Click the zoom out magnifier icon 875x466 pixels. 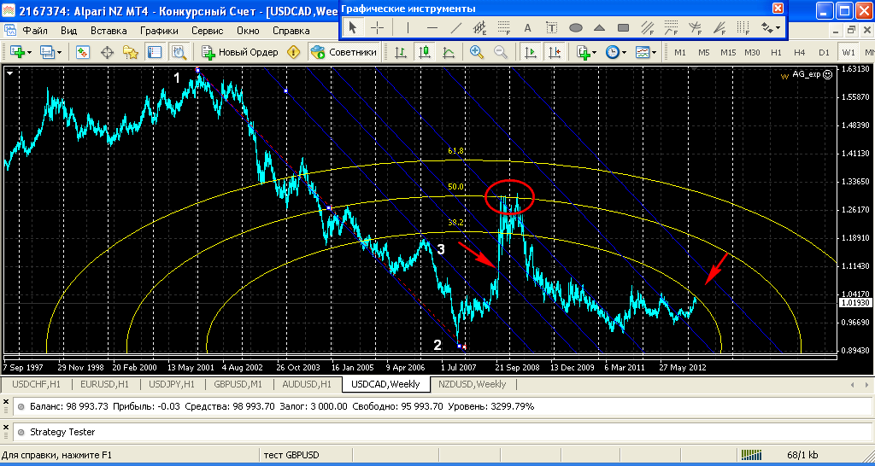click(500, 52)
